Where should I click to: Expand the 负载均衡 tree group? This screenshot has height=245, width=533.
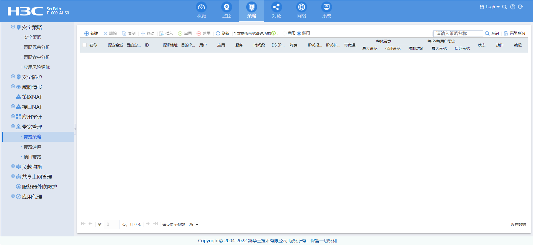13,166
